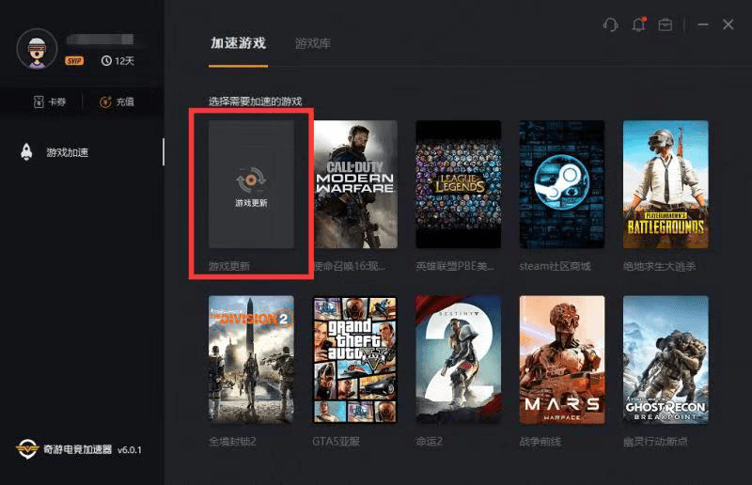This screenshot has width=752, height=485.
Task: Click the 游戏更新 caption below the card
Action: point(229,266)
